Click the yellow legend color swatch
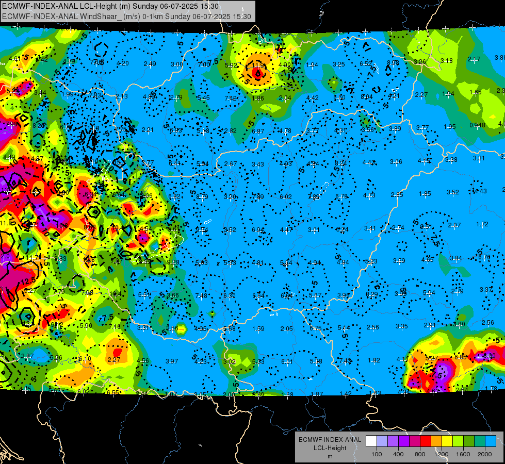 click(x=447, y=441)
